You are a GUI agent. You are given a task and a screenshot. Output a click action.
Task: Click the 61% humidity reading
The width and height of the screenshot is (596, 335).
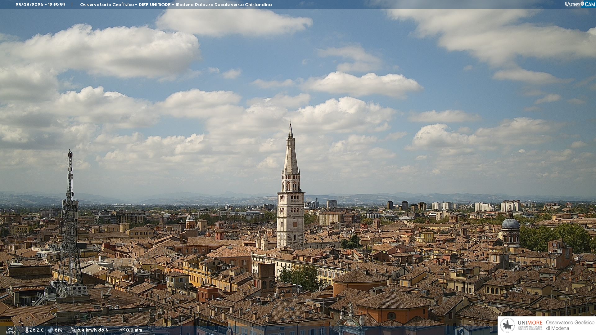tap(58, 330)
